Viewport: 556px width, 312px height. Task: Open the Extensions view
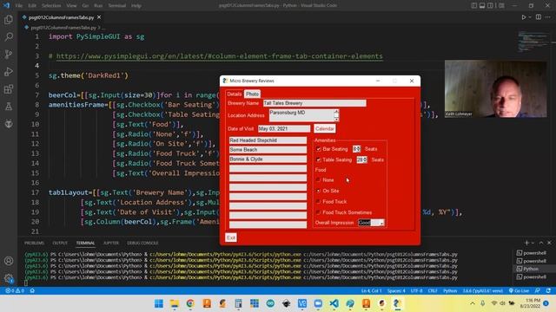[9, 88]
